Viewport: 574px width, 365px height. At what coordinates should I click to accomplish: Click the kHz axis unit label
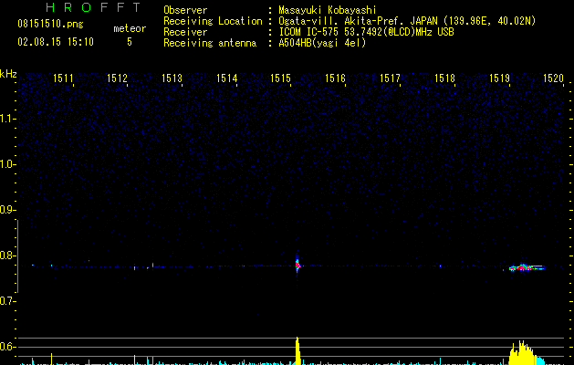8,74
